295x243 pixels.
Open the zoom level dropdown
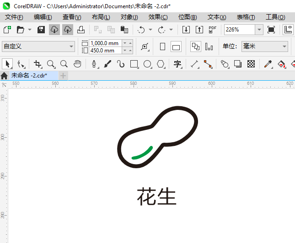(x=259, y=30)
